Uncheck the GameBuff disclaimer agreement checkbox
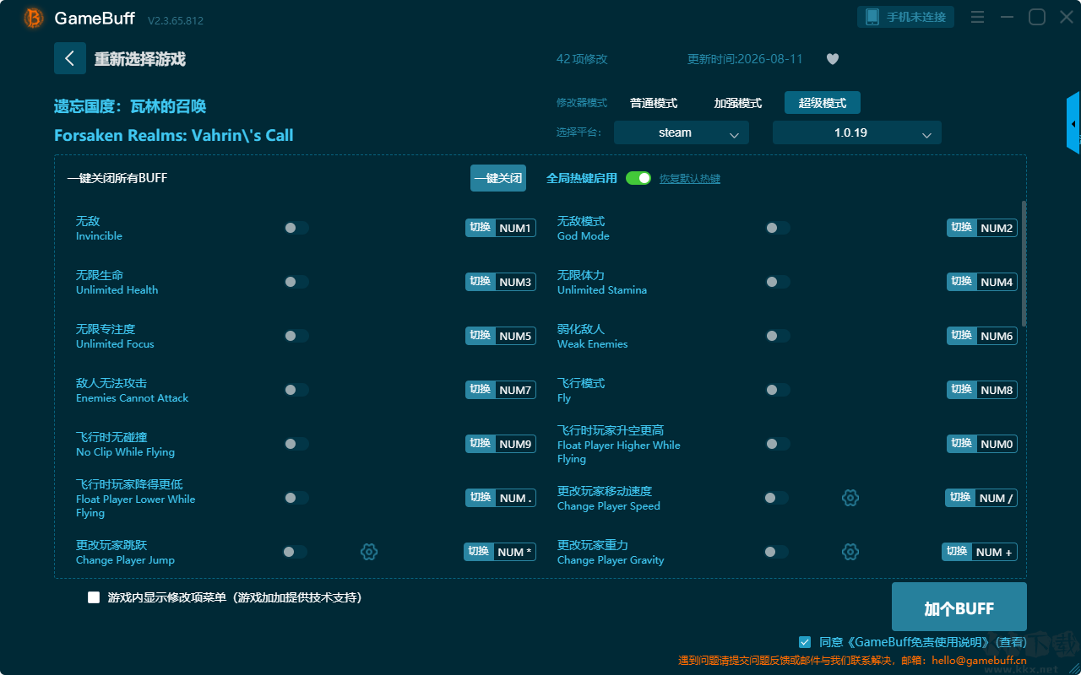The width and height of the screenshot is (1081, 675). (x=805, y=642)
